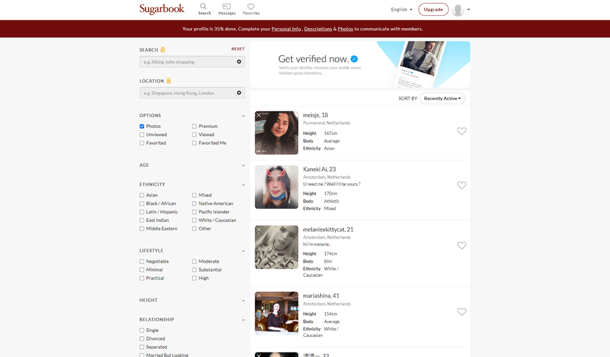Collapse the ETHNICITY filter section
610x357 pixels.
(243, 185)
